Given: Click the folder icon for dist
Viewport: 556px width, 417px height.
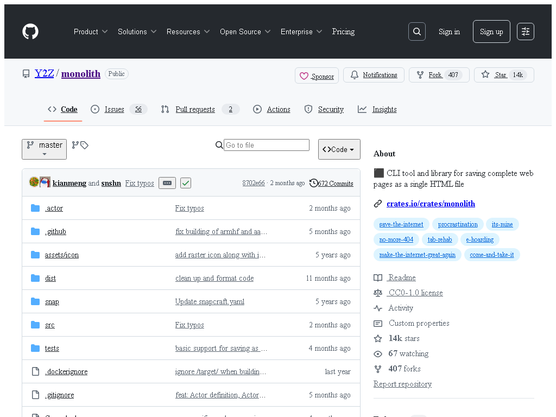Looking at the screenshot, I should (35, 278).
